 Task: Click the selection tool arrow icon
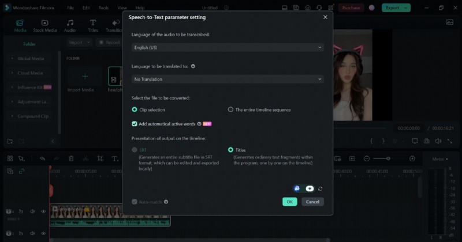(21, 159)
